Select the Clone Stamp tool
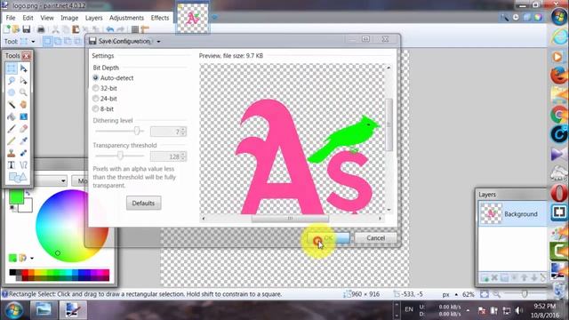The image size is (569, 320). (x=12, y=153)
